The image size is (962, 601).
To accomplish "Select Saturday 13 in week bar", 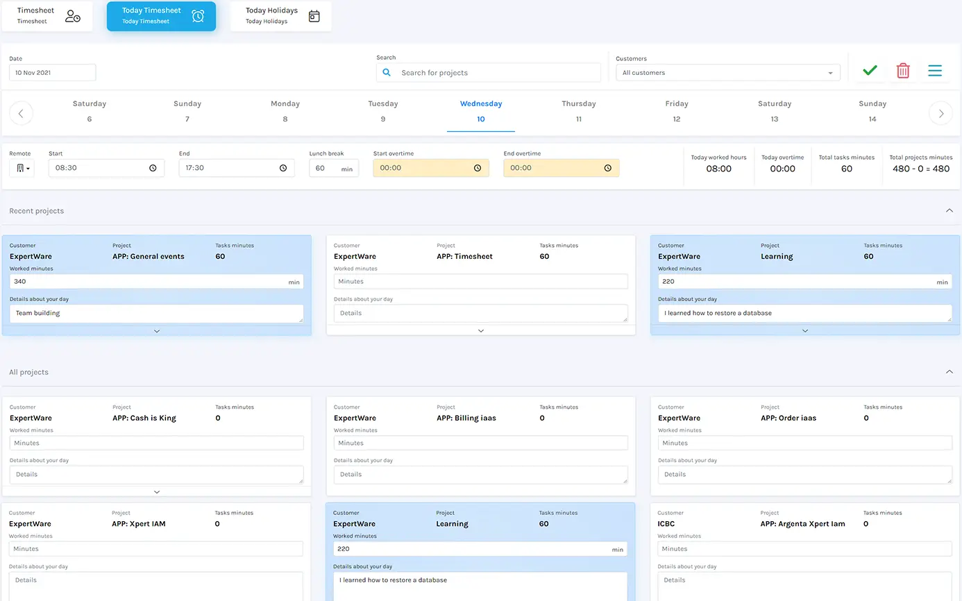I will 775,111.
